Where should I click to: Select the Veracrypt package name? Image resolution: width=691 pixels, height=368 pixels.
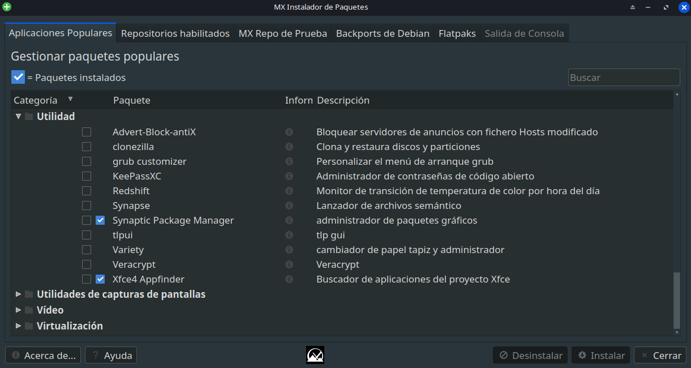coord(134,264)
